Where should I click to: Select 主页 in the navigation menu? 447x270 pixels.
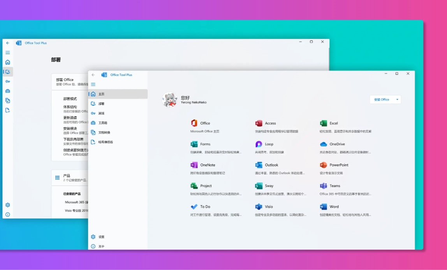coord(118,94)
